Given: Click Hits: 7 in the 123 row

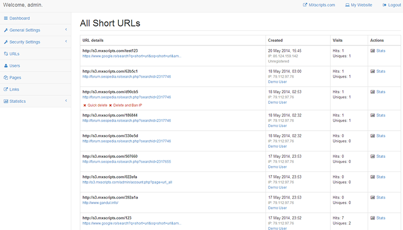Looking at the screenshot, I should click(338, 218).
